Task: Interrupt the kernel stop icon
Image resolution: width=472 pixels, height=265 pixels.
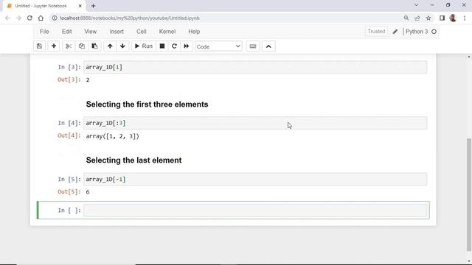Action: (162, 46)
